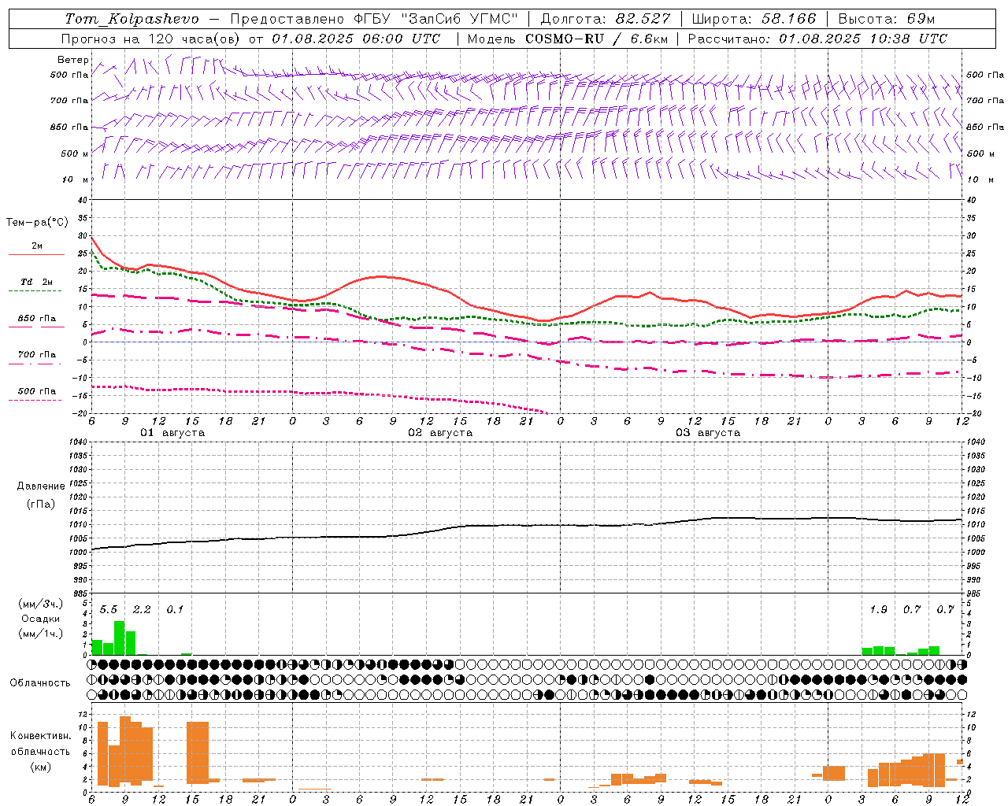Click the 850 гПа temperature legend entry
This screenshot has height=806, width=1008.
[37, 319]
